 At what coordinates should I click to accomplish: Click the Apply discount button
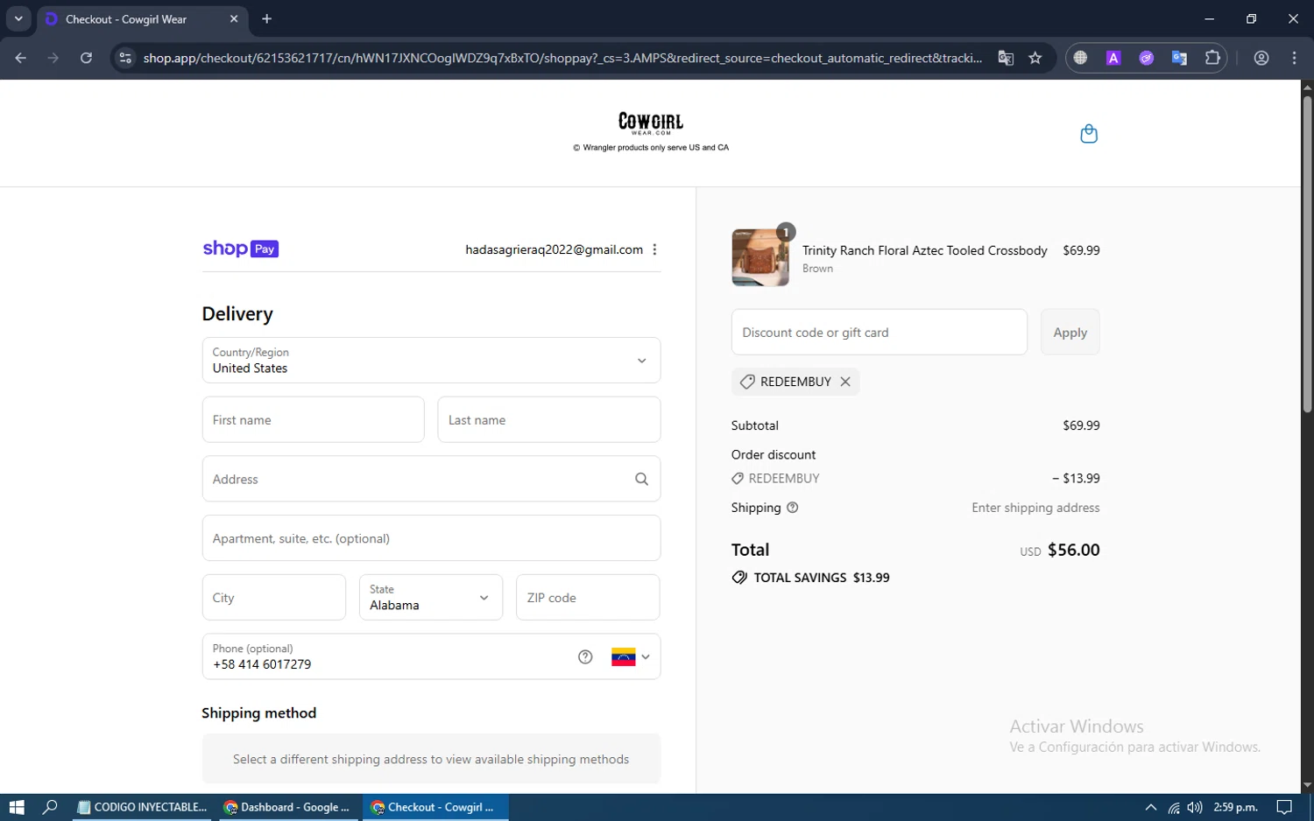pyautogui.click(x=1070, y=332)
